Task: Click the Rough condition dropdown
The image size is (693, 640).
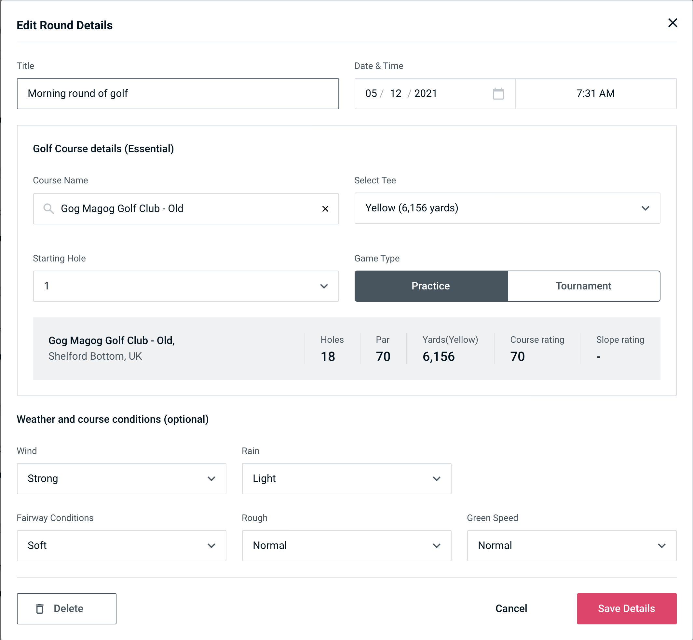Action: (x=346, y=545)
